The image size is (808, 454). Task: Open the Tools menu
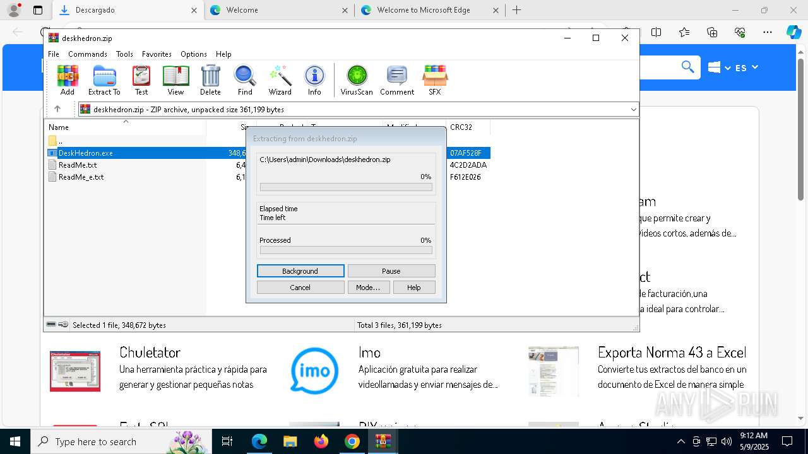124,54
